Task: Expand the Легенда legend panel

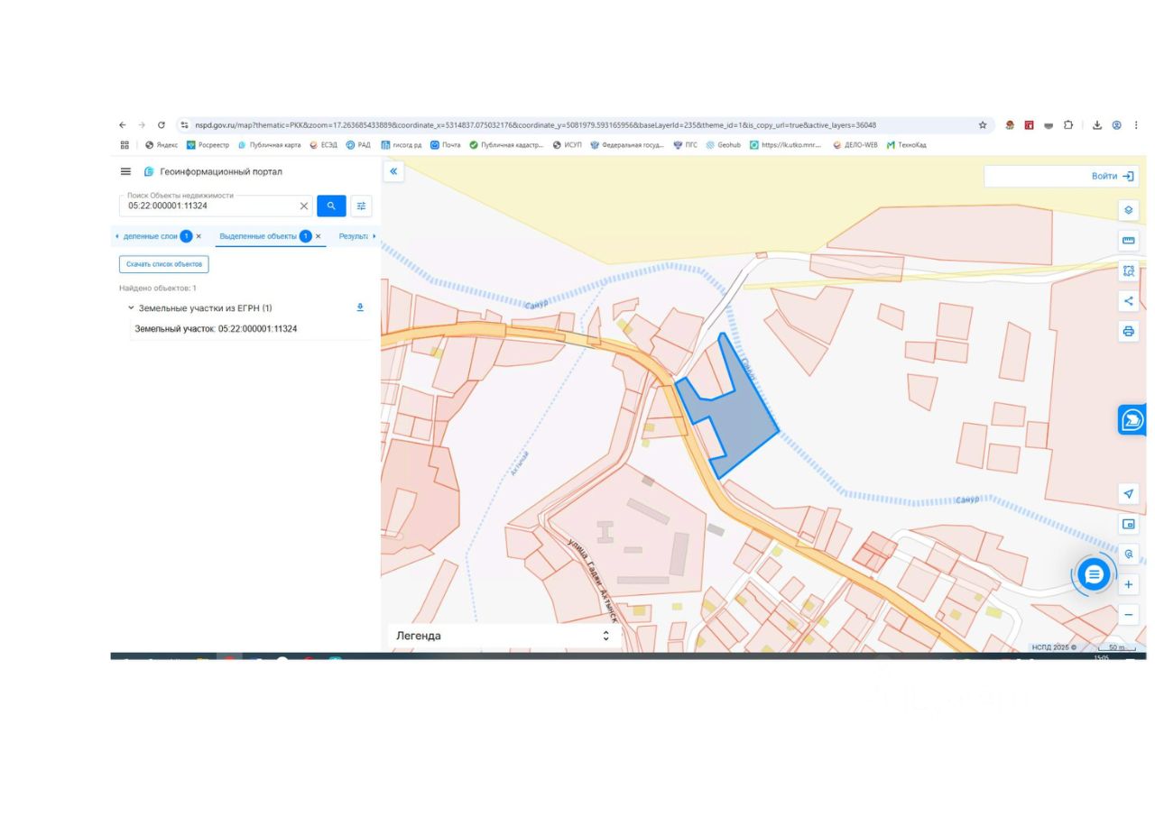Action: point(504,636)
